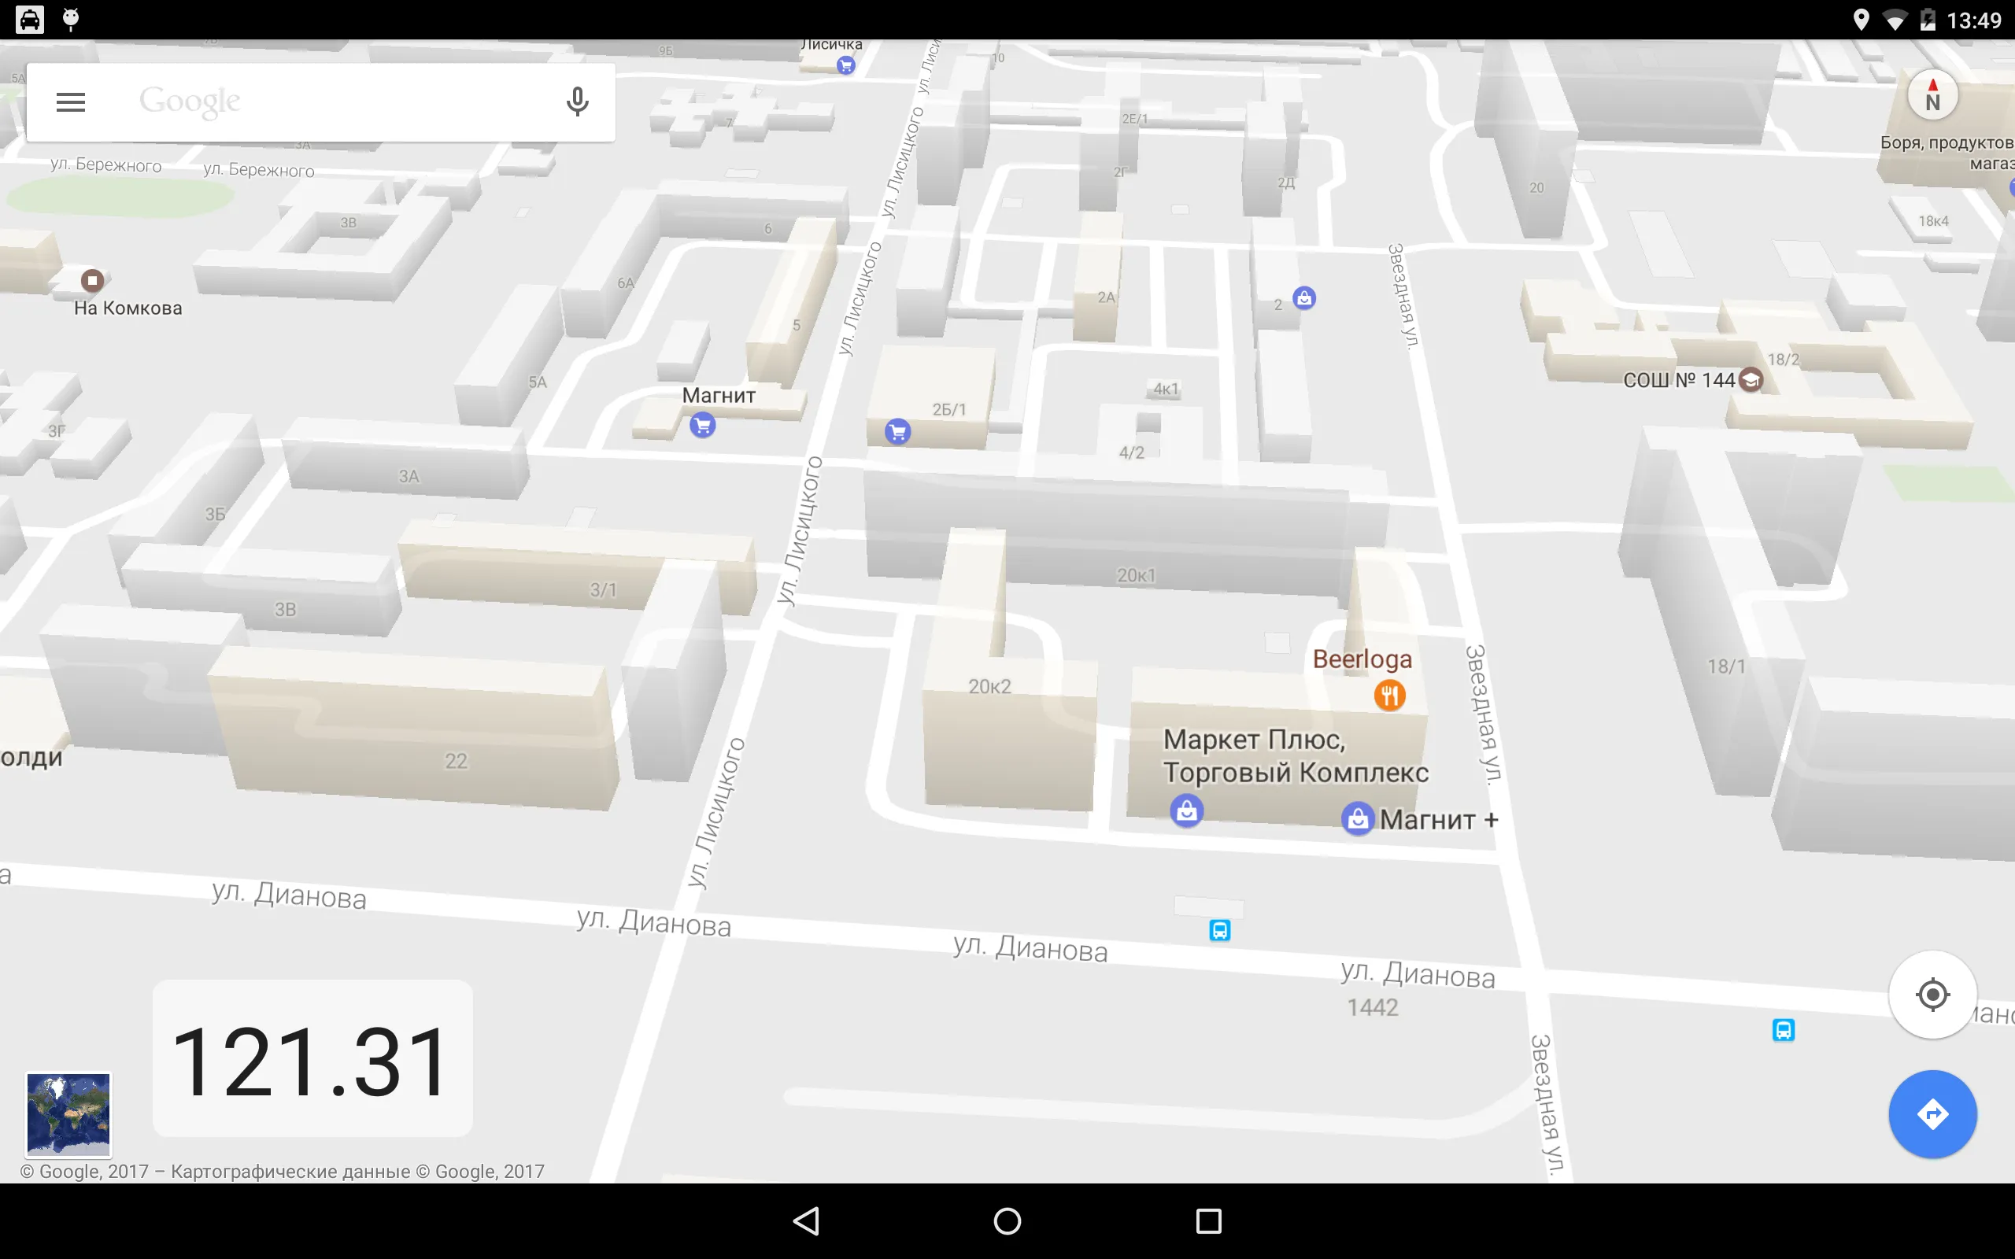
Task: Open the Android recent apps button
Action: coord(1208,1221)
